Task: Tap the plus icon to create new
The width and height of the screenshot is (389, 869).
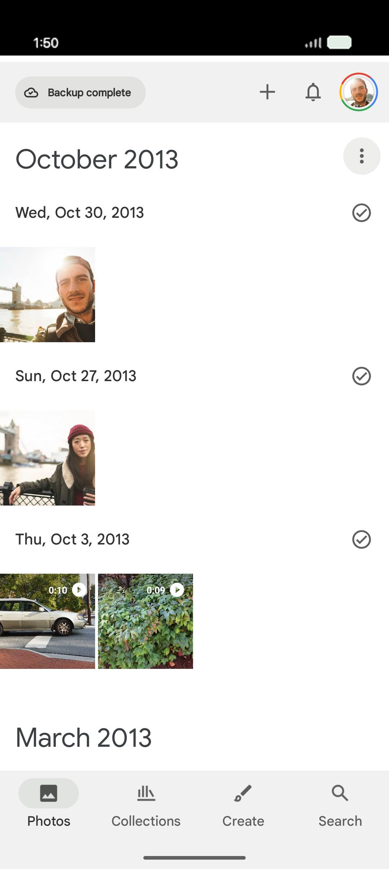Action: [x=267, y=92]
